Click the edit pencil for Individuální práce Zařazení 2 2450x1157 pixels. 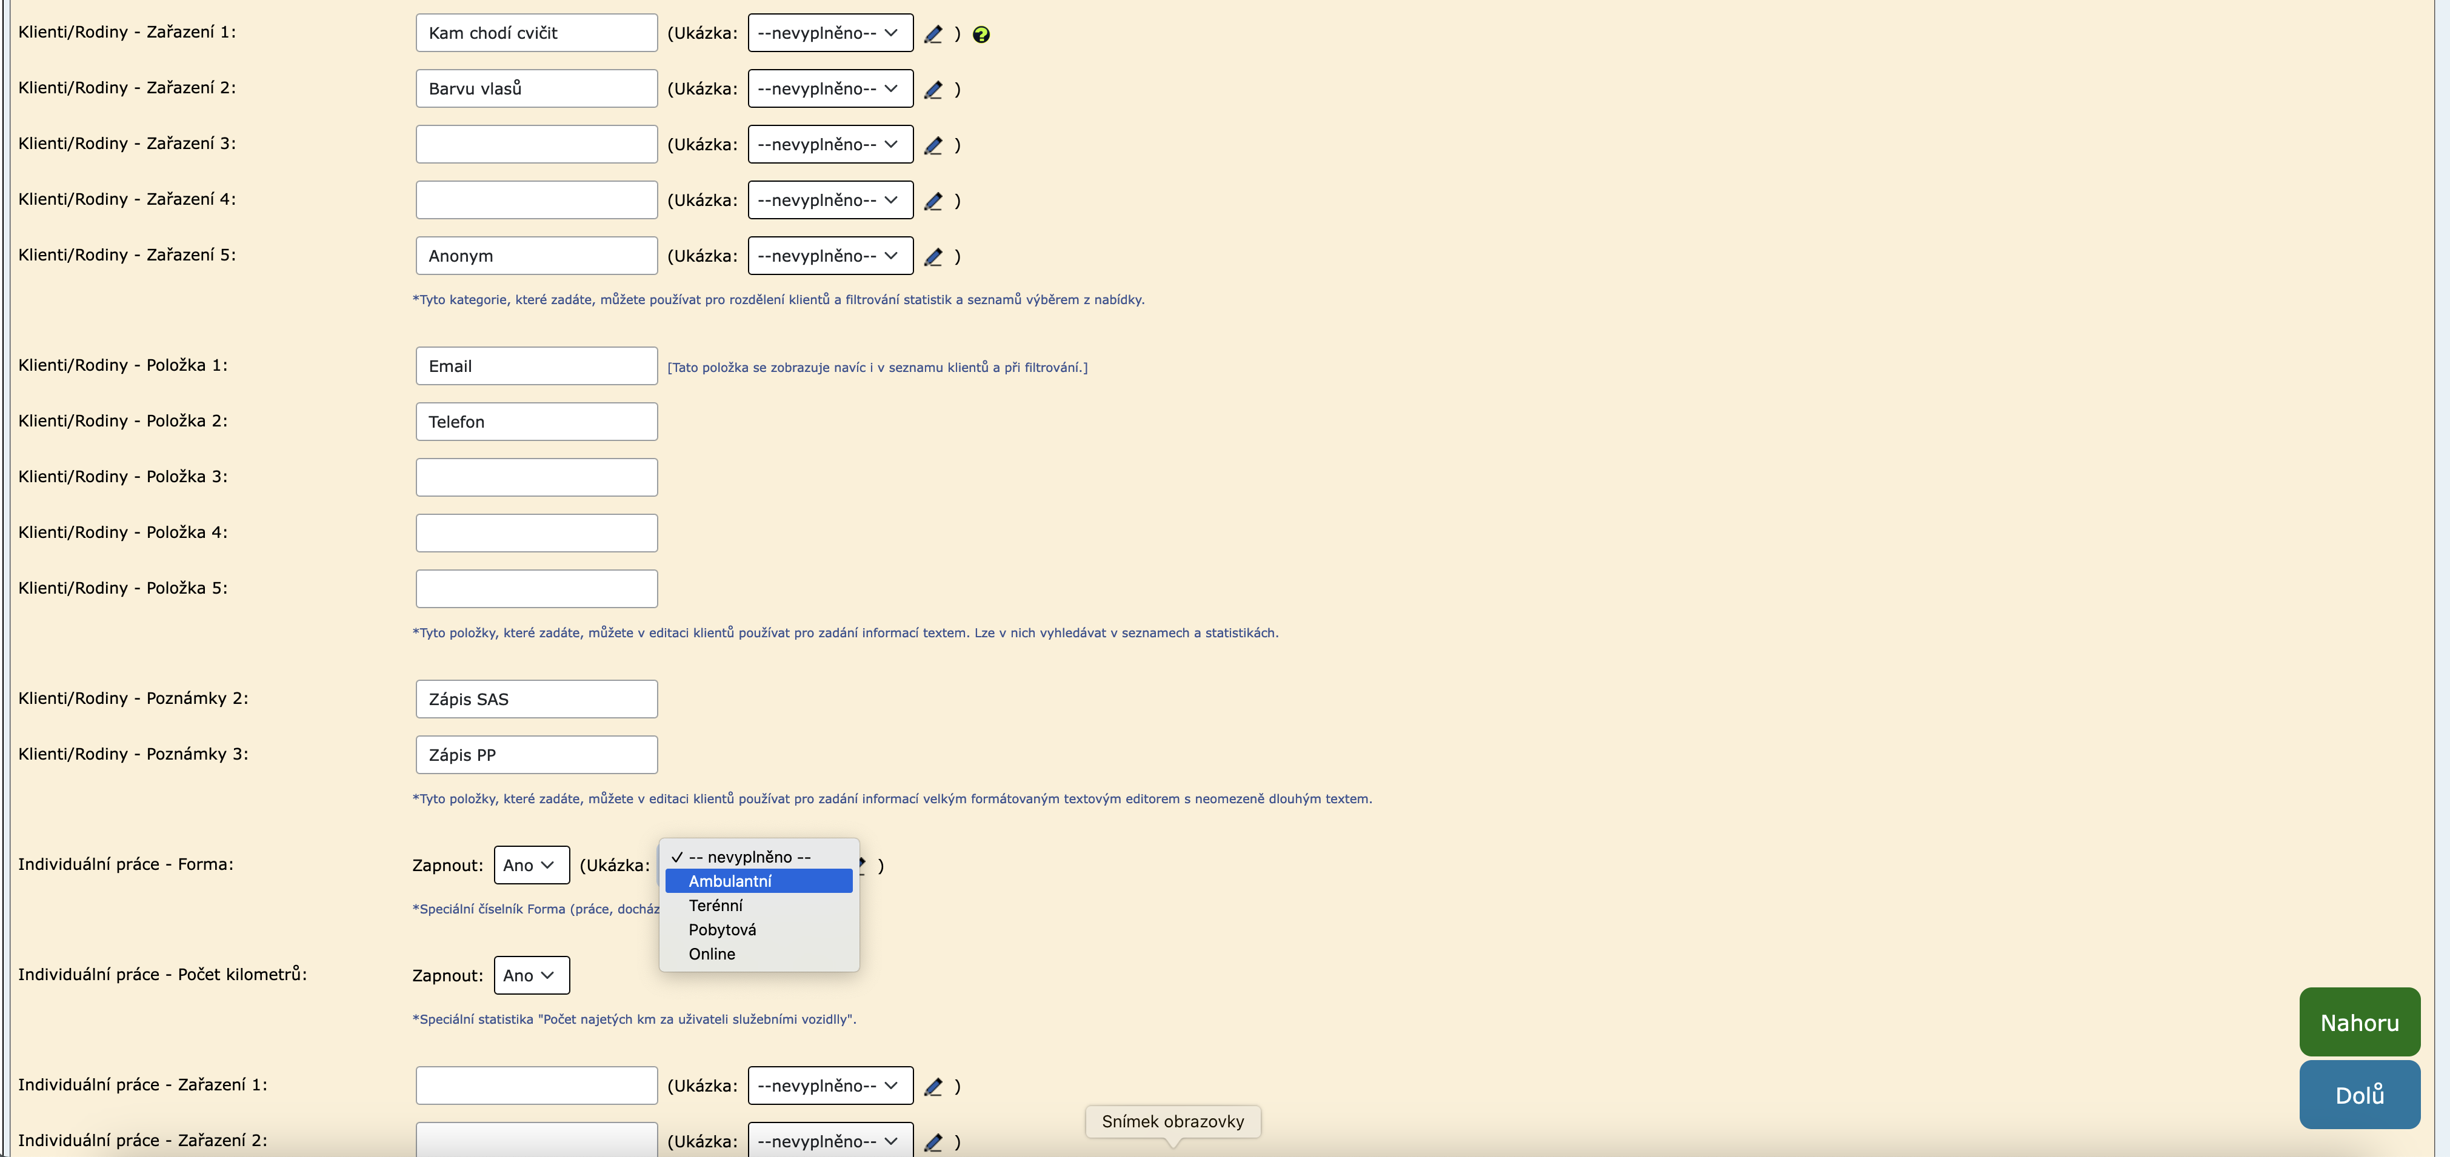pyautogui.click(x=933, y=1142)
